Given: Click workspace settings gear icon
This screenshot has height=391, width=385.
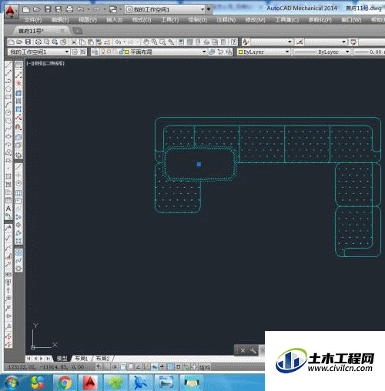Looking at the screenshot, I should 75,52.
